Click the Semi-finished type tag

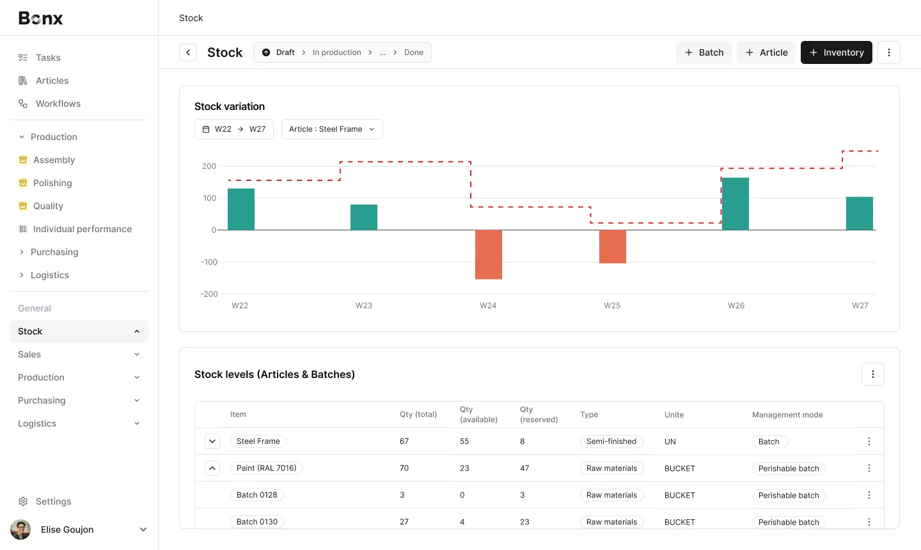click(611, 441)
